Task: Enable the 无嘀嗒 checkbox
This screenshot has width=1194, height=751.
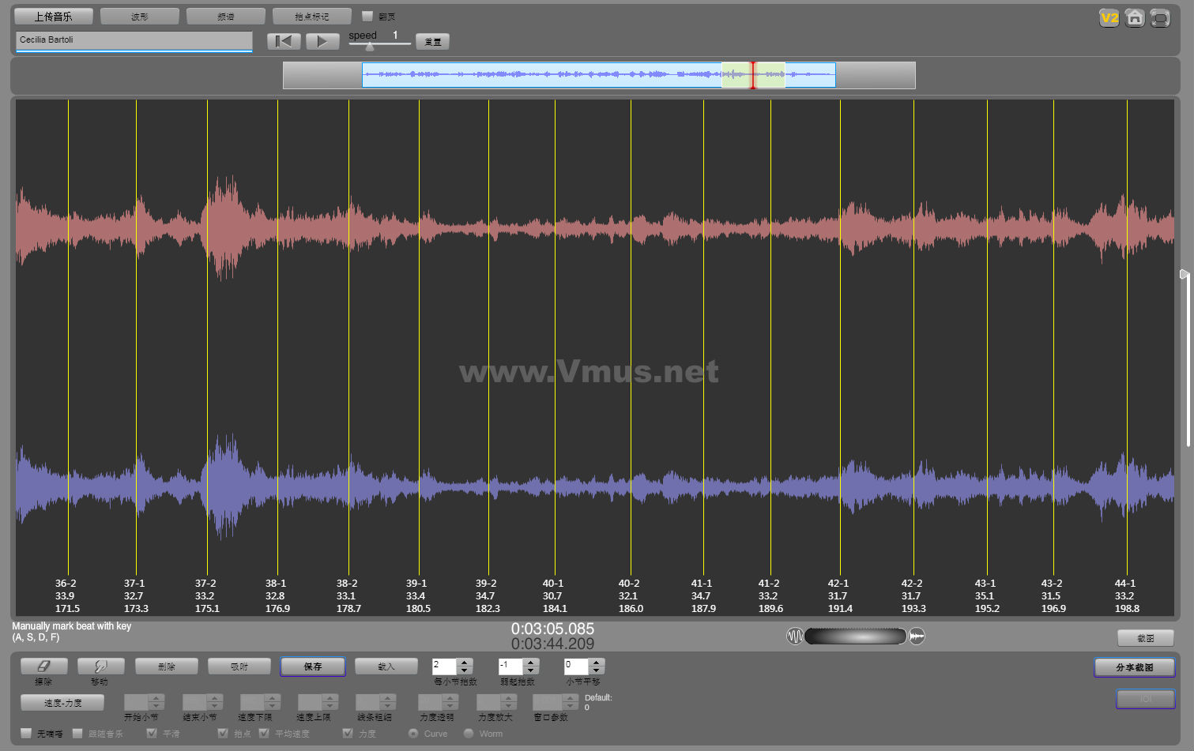Action: coord(26,734)
